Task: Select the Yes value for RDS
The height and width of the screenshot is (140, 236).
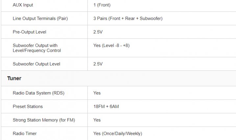Action: click(x=97, y=93)
